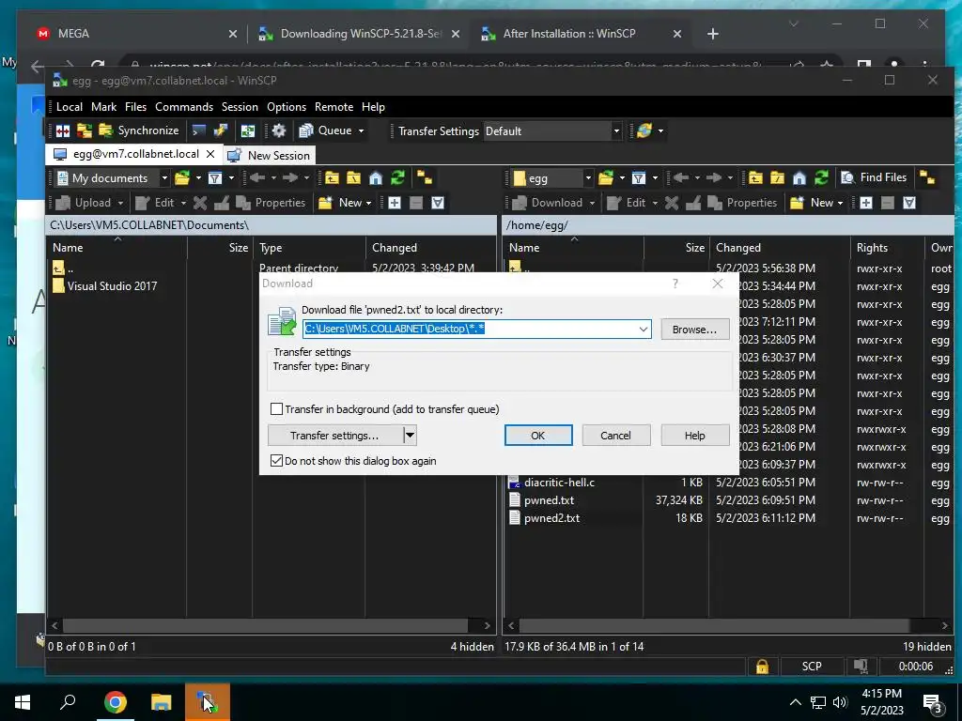This screenshot has width=962, height=721.
Task: Click Help in the Download dialog
Action: click(694, 436)
